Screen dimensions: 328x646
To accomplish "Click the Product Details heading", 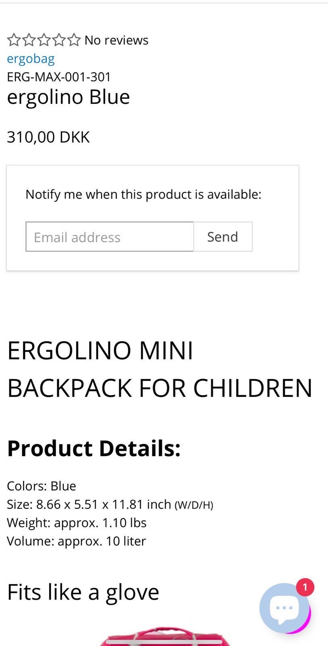I will 94,448.
